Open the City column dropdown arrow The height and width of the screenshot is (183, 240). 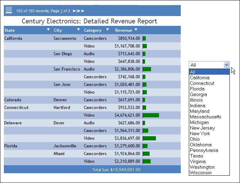pos(78,30)
